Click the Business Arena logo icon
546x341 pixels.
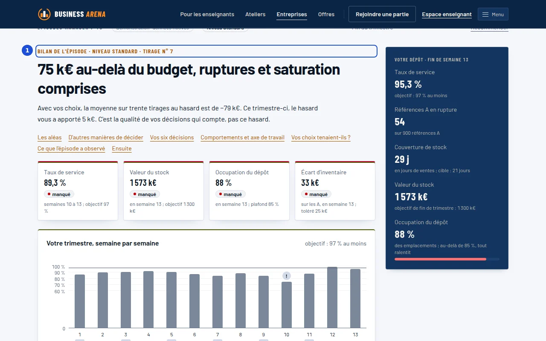coord(44,14)
